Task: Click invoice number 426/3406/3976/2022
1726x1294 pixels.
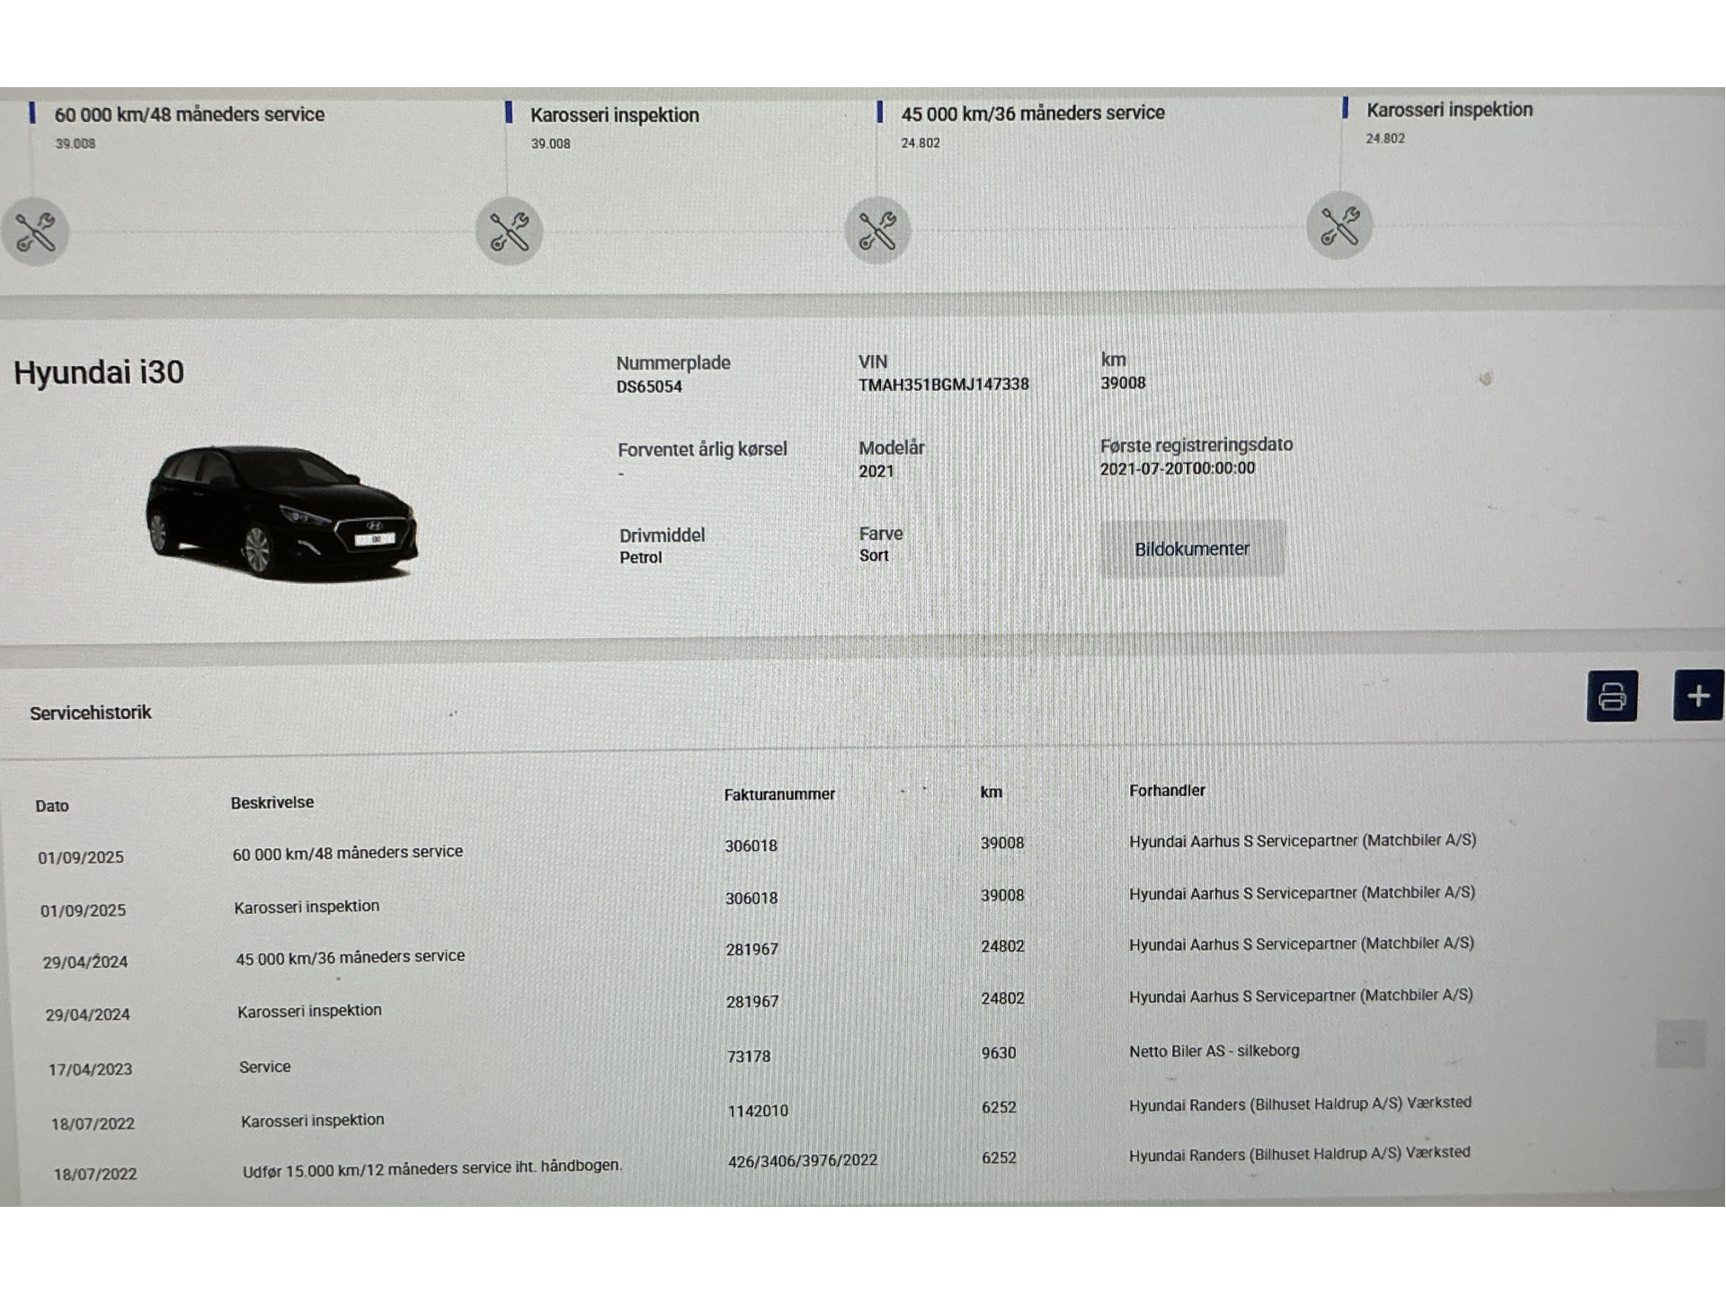Action: tap(803, 1160)
